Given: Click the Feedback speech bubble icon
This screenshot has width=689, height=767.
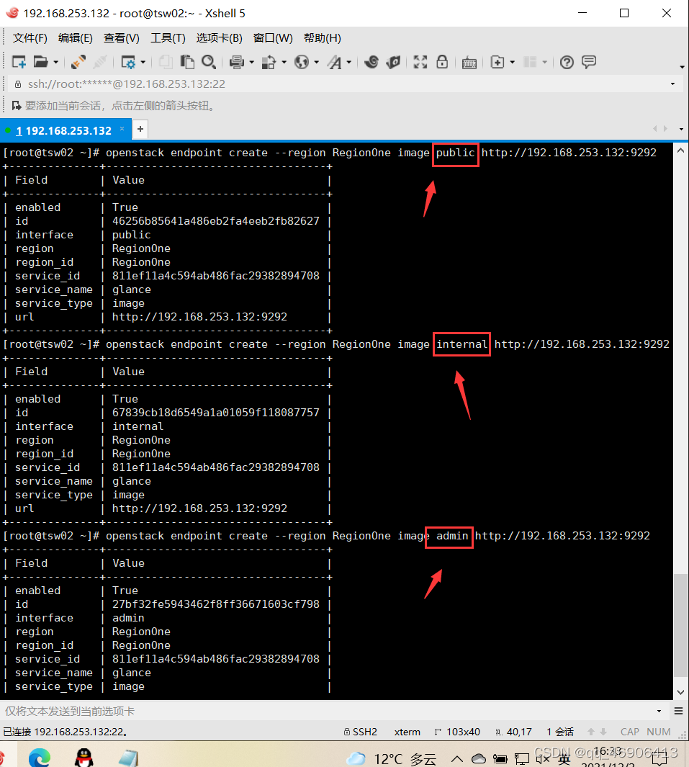Looking at the screenshot, I should click(x=589, y=62).
